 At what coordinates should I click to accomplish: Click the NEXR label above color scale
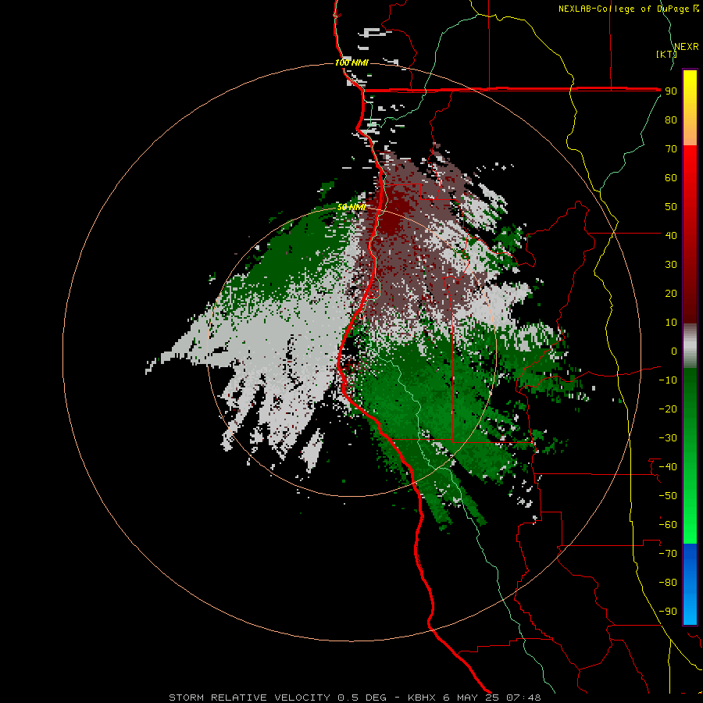pos(686,47)
